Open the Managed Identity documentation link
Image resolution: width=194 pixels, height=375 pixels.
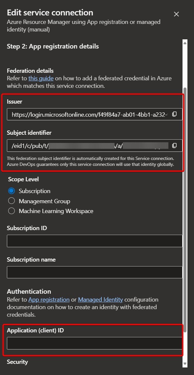click(100, 299)
